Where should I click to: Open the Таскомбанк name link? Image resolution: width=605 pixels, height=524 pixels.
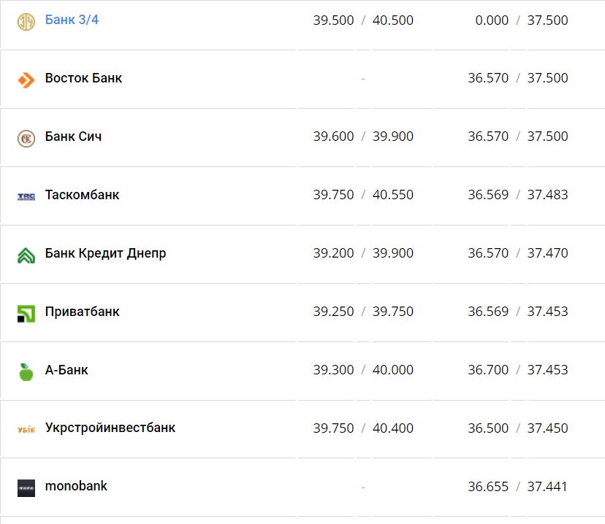click(x=82, y=195)
